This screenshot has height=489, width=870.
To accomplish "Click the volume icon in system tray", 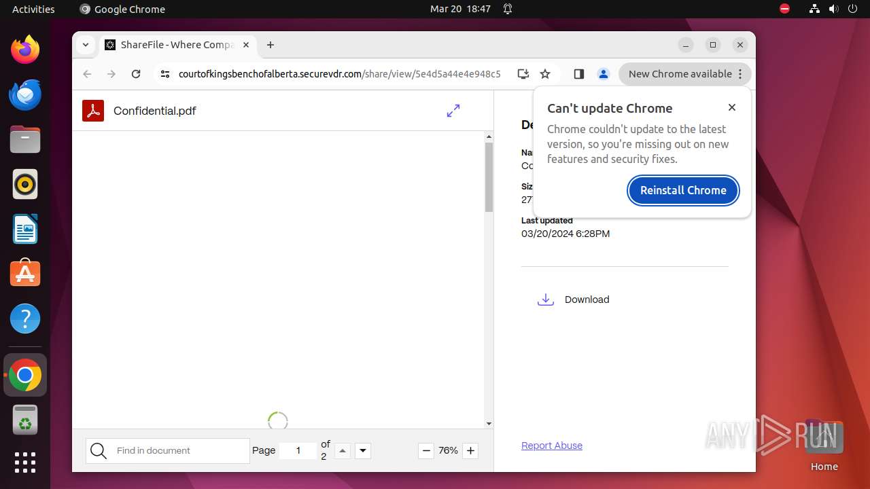I will (x=833, y=9).
